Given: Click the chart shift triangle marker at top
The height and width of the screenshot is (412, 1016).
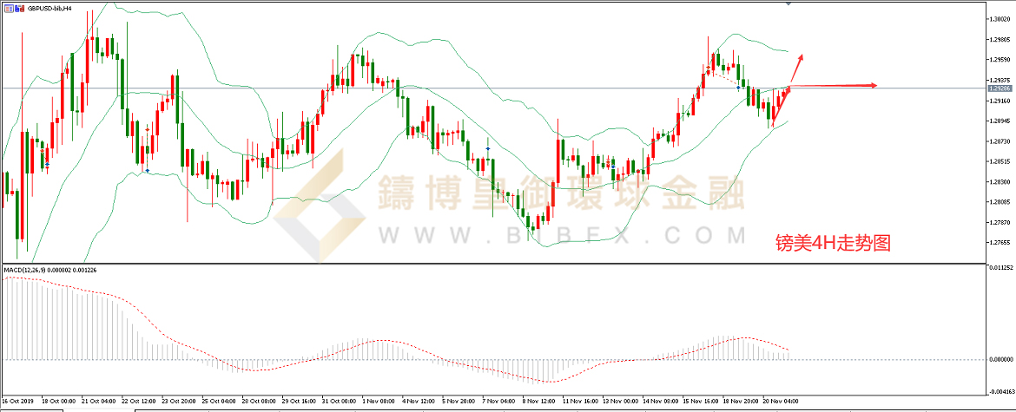Looking at the screenshot, I should click(788, 4).
